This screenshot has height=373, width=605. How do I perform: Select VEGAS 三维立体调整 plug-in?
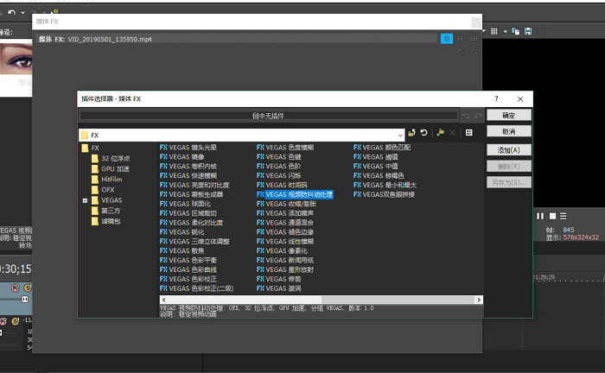coord(194,241)
